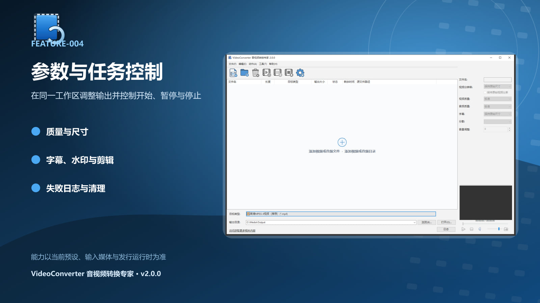Click the preview seek progress bar
This screenshot has width=540, height=303.
click(485, 224)
